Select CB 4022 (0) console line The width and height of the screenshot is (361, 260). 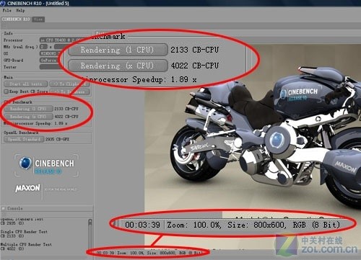point(12,248)
